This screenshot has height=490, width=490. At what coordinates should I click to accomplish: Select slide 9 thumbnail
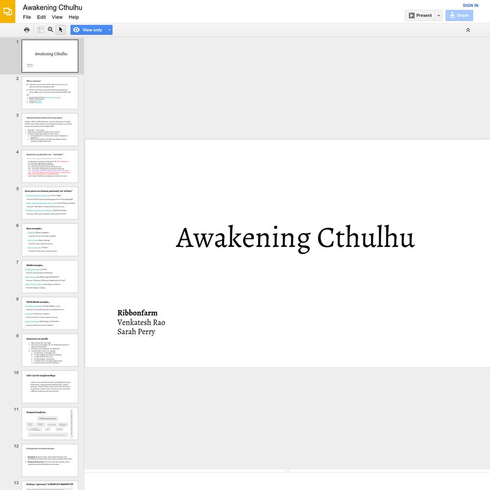coord(50,350)
